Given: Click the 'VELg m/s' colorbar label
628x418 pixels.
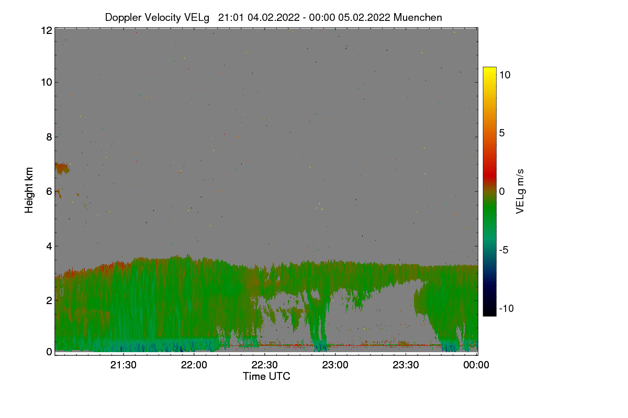Looking at the screenshot, I should pyautogui.click(x=520, y=191).
